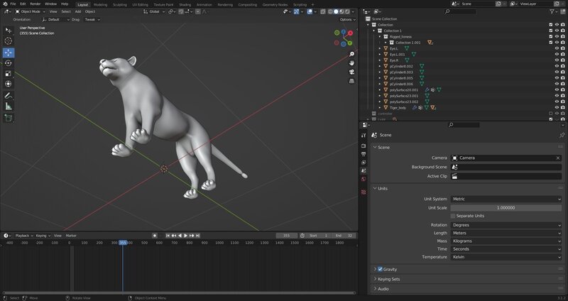Open the Render menu

click(35, 4)
